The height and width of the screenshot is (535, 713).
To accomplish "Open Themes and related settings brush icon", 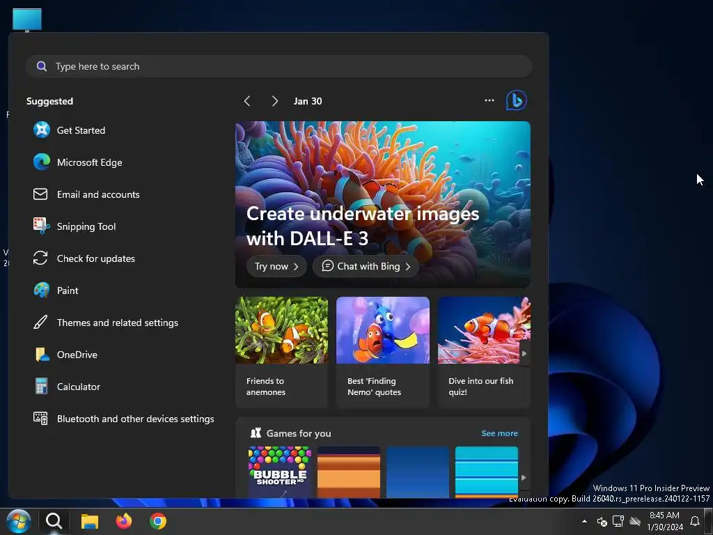I will (x=40, y=322).
